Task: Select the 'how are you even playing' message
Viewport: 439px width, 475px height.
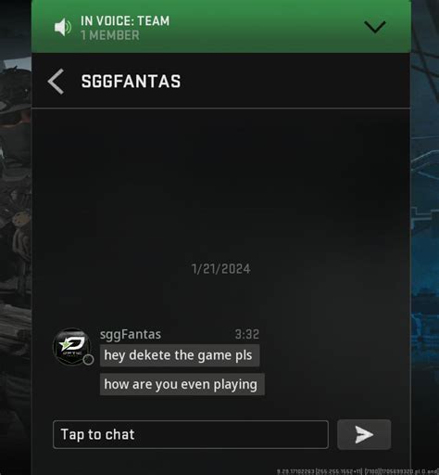Action: point(182,384)
